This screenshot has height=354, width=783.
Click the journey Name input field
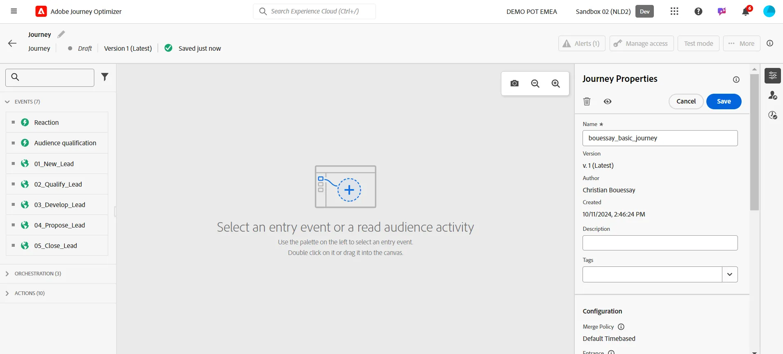tap(660, 138)
